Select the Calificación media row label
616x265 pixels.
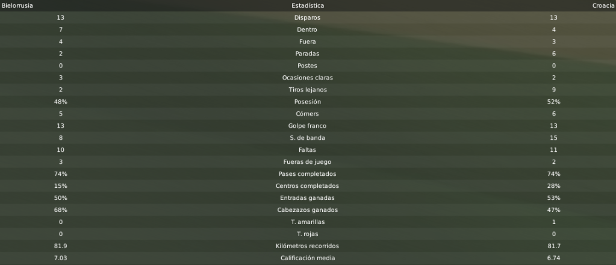tap(308, 258)
